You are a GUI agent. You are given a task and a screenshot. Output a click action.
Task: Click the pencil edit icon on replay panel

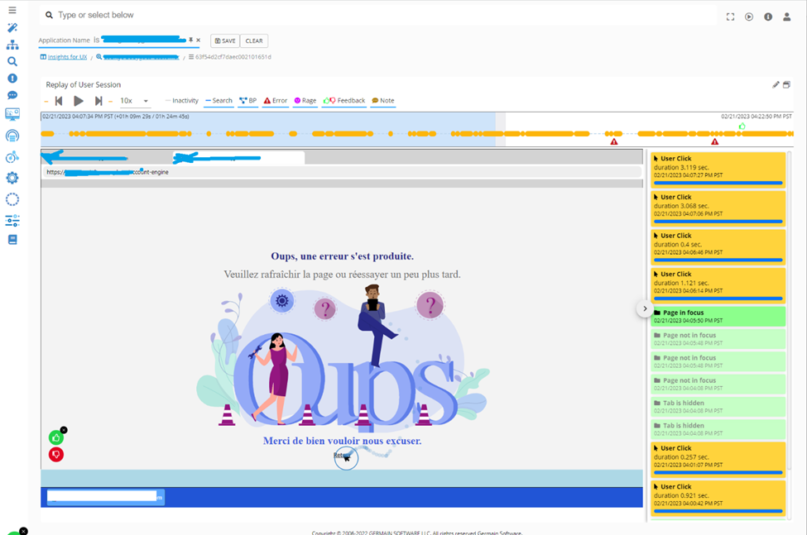[x=776, y=84]
